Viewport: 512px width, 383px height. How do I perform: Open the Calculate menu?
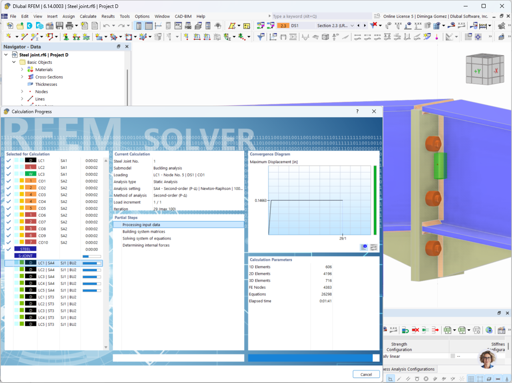(x=88, y=16)
